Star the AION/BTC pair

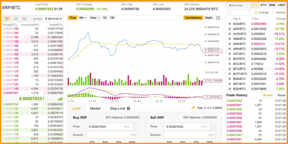230,34
